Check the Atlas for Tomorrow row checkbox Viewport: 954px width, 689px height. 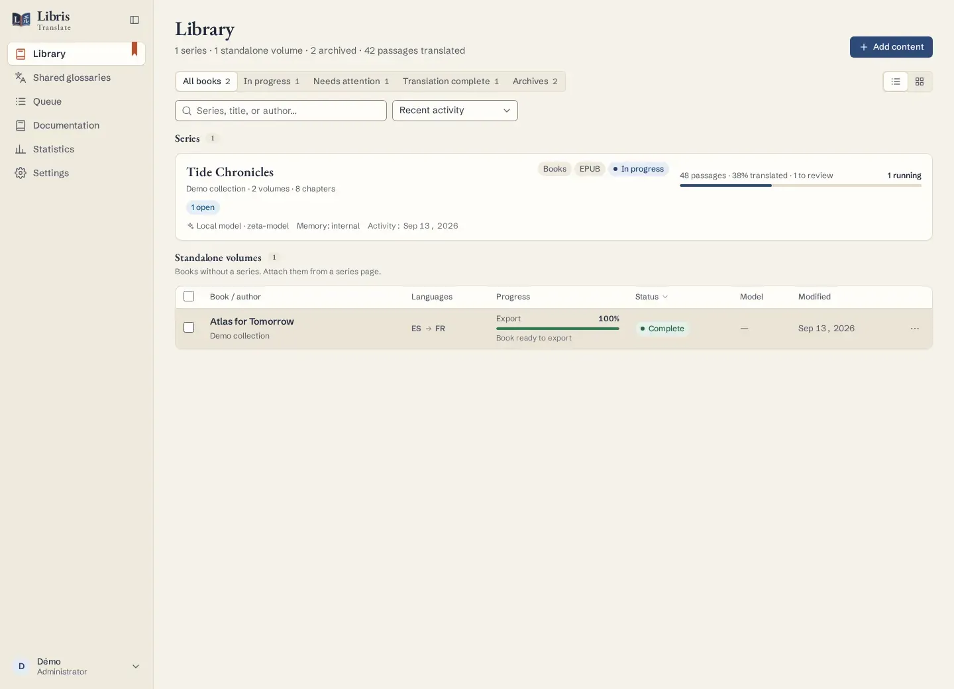pos(189,327)
